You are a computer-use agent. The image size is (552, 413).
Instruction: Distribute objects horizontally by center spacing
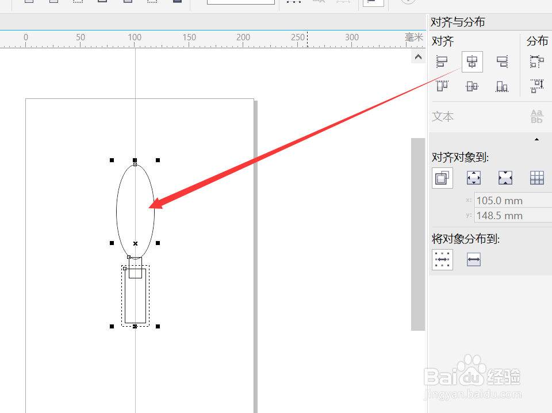(x=536, y=62)
